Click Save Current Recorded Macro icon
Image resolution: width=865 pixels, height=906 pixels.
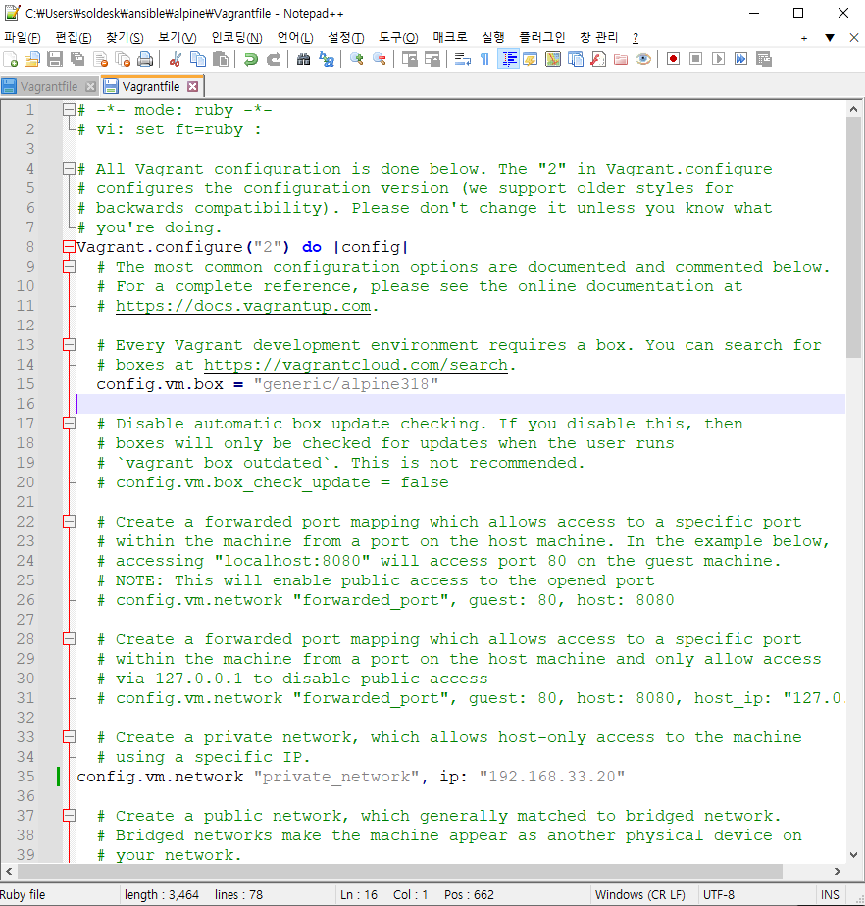point(764,59)
